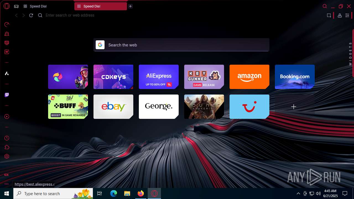Image resolution: width=354 pixels, height=199 pixels.
Task: Reload the current page
Action: click(31, 15)
